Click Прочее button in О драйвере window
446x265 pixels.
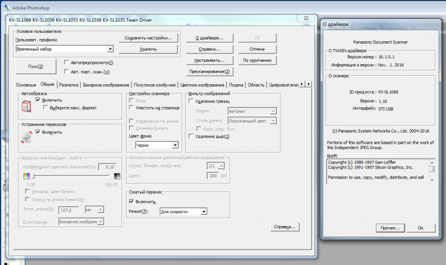pyautogui.click(x=390, y=228)
